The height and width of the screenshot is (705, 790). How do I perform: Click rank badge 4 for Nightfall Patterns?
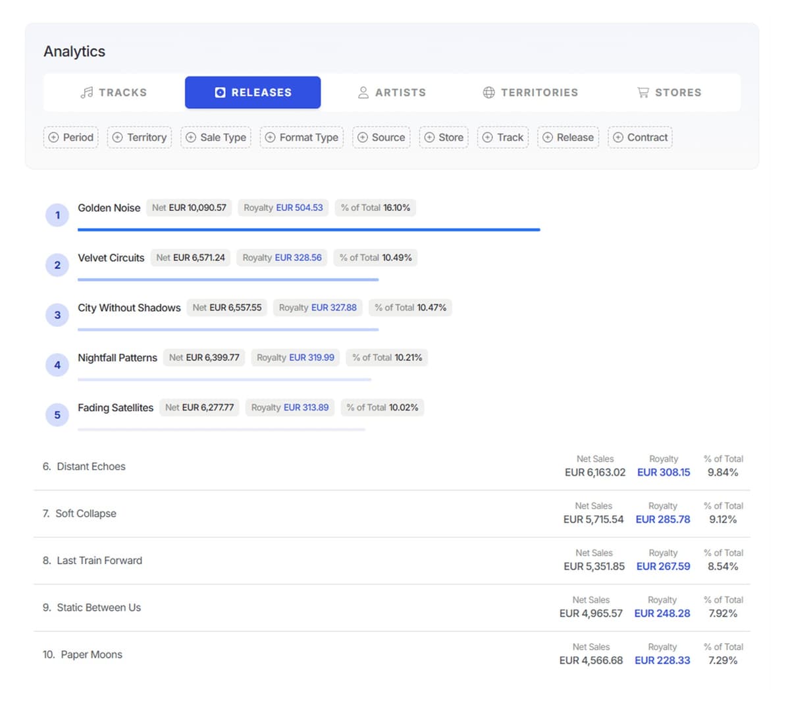click(x=57, y=365)
